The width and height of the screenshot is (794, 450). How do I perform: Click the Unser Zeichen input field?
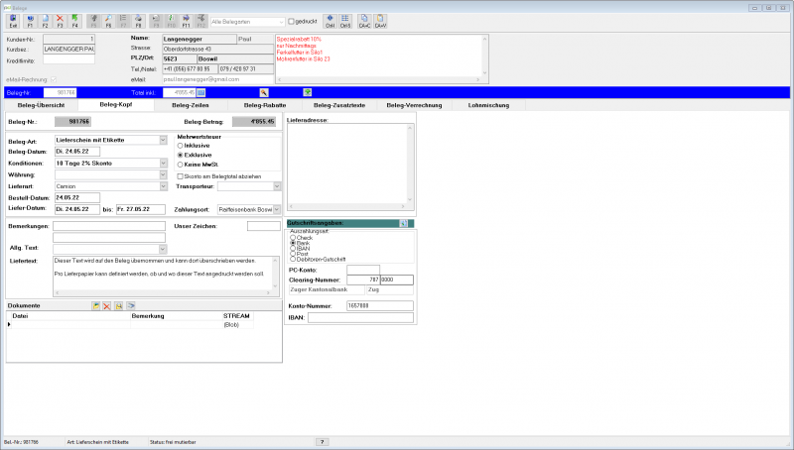pyautogui.click(x=263, y=226)
